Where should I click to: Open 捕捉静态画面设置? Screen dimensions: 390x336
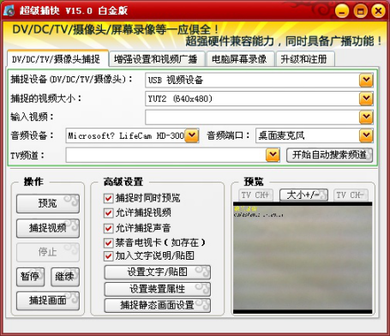[158, 305]
